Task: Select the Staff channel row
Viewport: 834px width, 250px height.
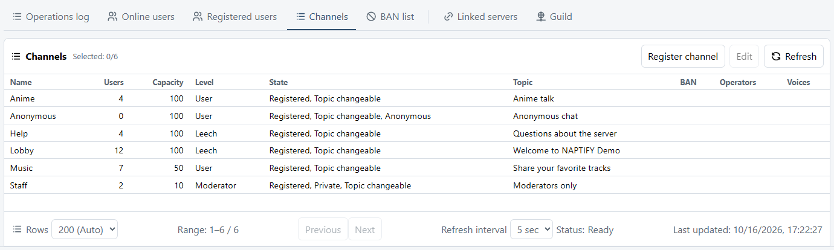Action: point(417,185)
